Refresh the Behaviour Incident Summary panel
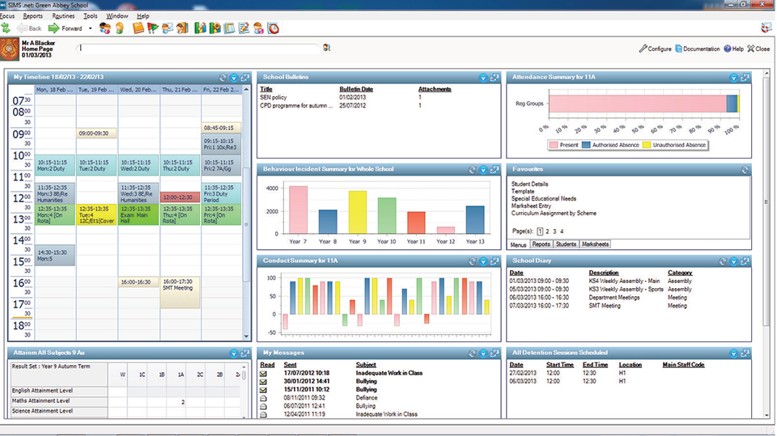This screenshot has height=436, width=777. click(x=472, y=169)
